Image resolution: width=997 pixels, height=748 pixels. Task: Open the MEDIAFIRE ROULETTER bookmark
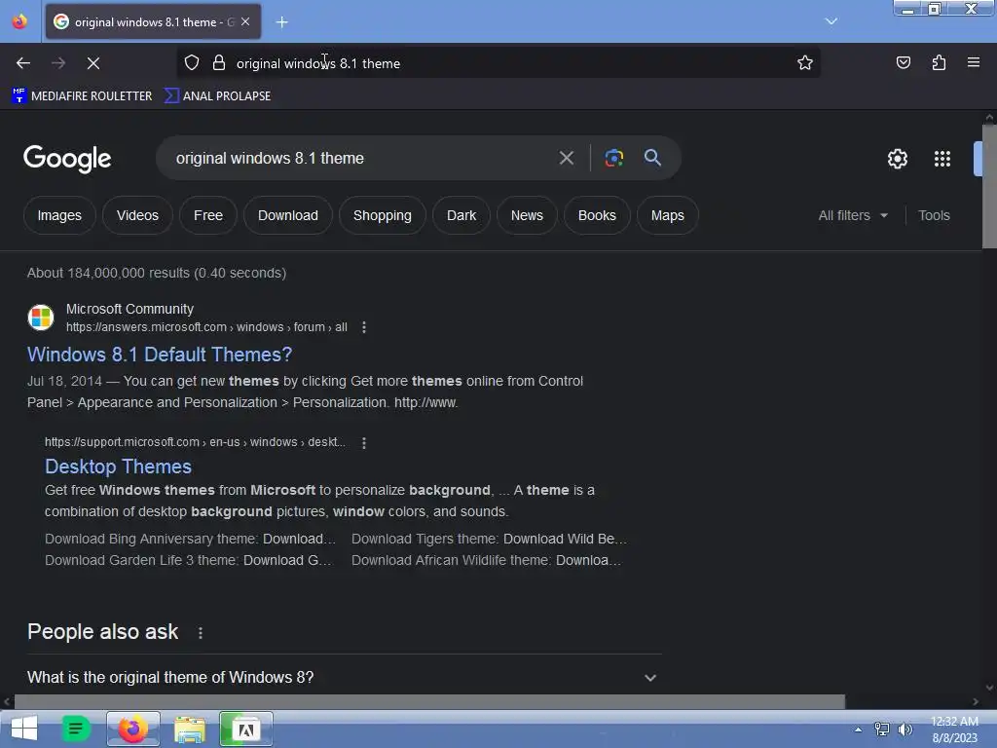(82, 96)
